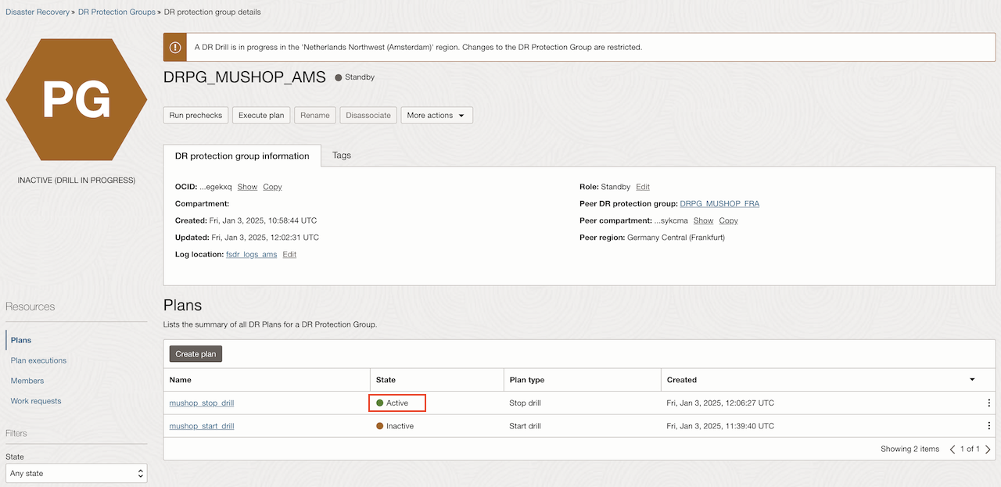Click the warning icon in drill banner

coord(175,47)
